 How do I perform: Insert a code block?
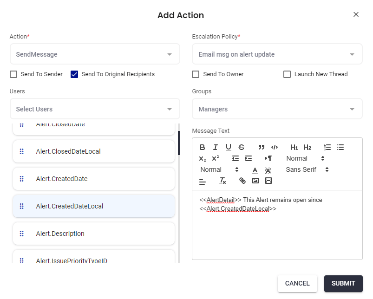[x=275, y=147]
